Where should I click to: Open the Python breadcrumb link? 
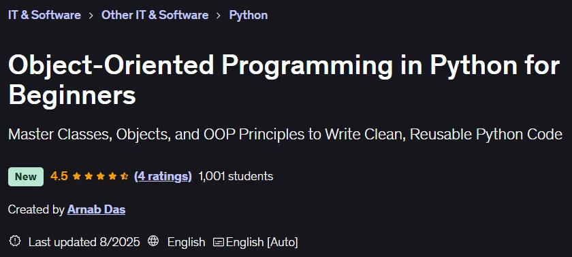coord(248,15)
